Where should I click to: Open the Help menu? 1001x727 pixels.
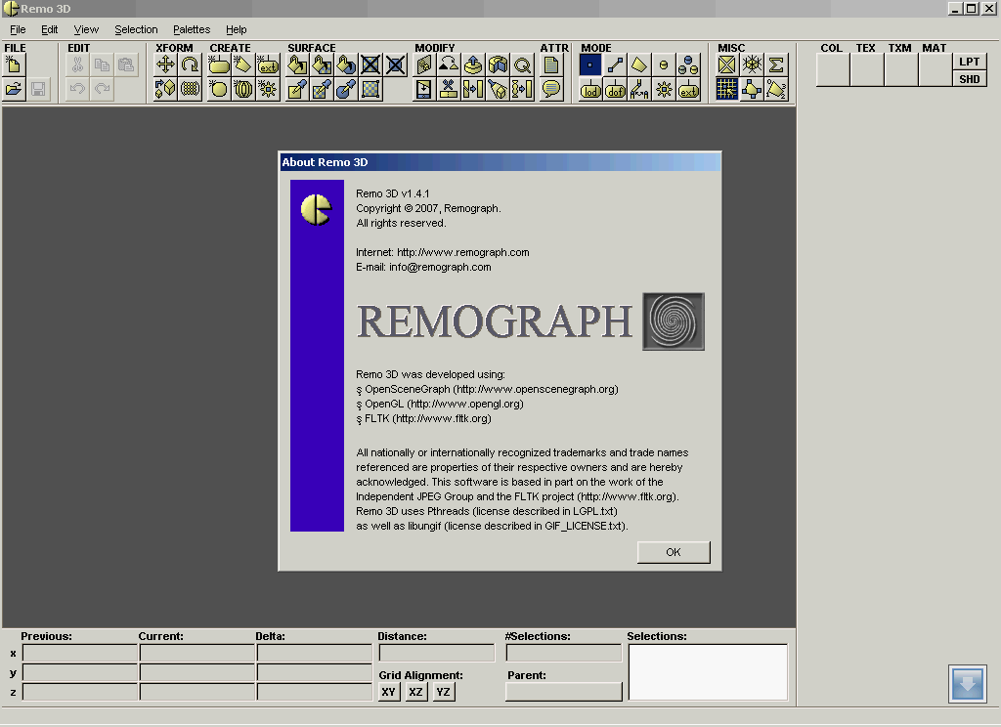(237, 29)
